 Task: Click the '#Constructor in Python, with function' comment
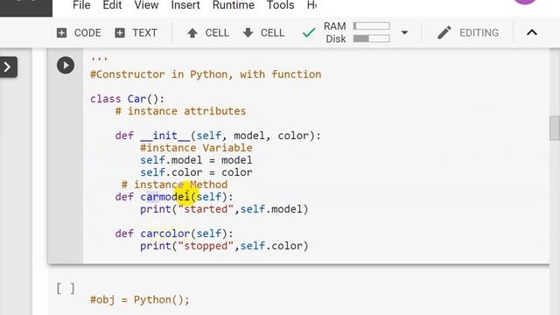[x=206, y=74]
